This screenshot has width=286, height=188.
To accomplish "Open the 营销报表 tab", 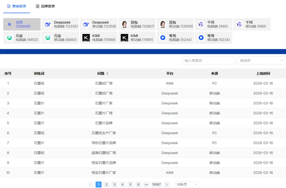I will point(17,6).
